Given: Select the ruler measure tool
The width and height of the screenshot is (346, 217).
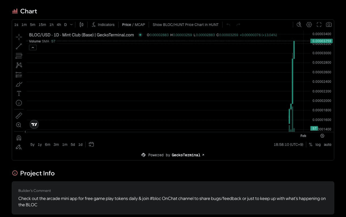Looking at the screenshot, I should 19,116.
